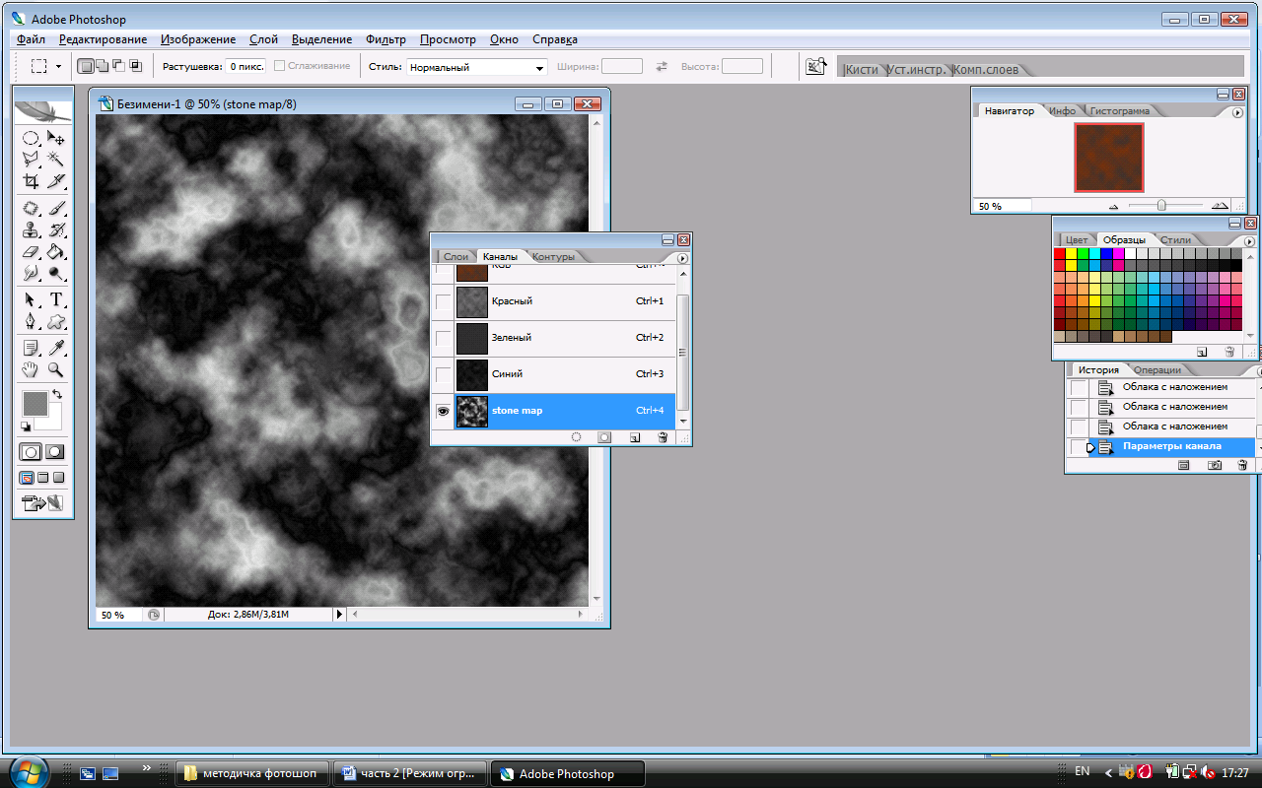This screenshot has height=788, width=1262.
Task: Open часть 2 Word taskbar button
Action: [411, 773]
